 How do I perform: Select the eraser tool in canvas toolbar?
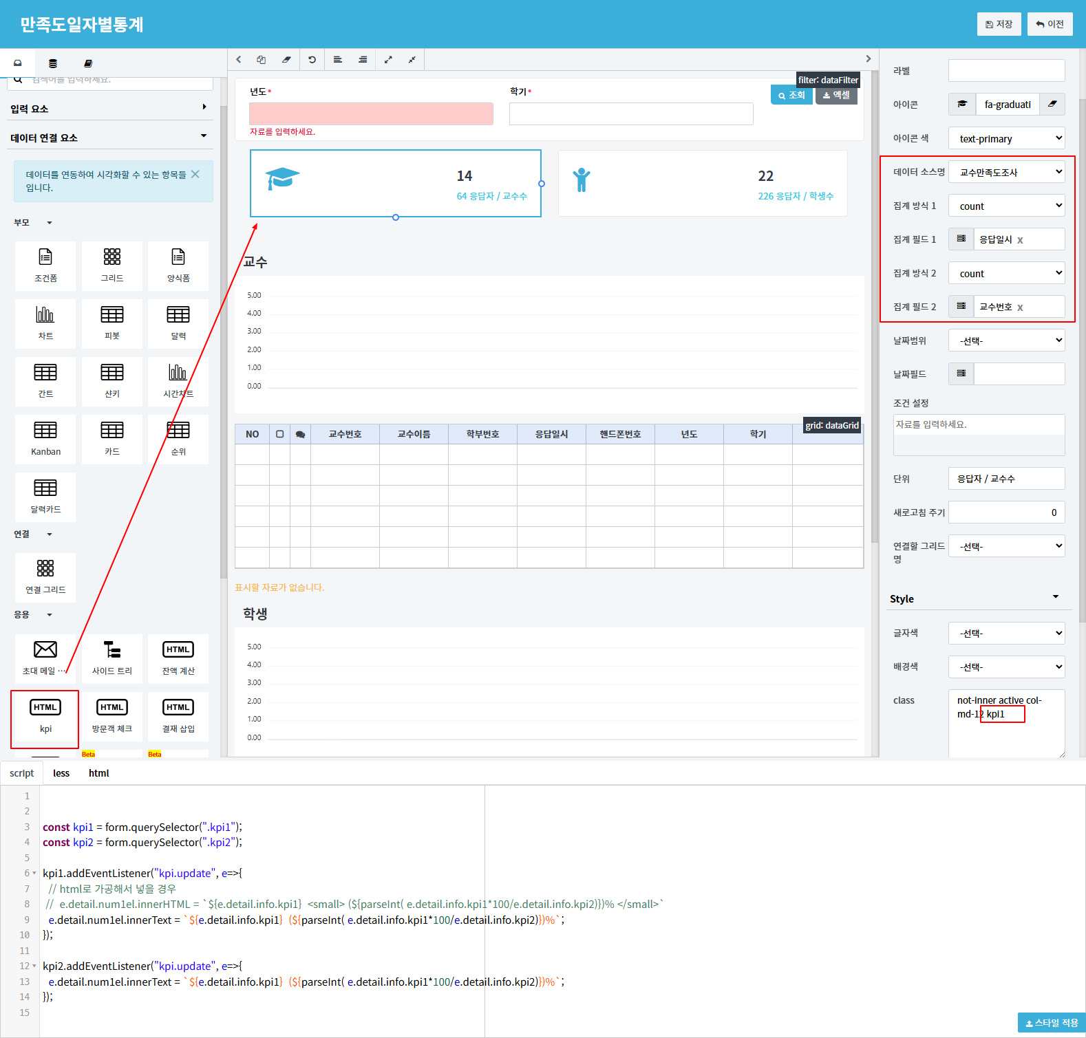click(286, 60)
